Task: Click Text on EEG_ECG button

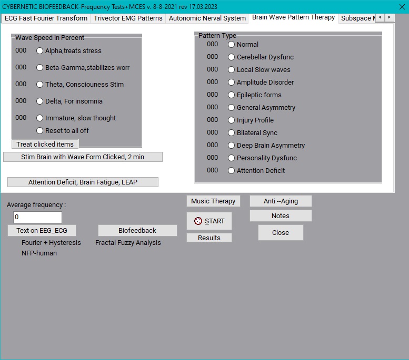Action: pos(42,231)
